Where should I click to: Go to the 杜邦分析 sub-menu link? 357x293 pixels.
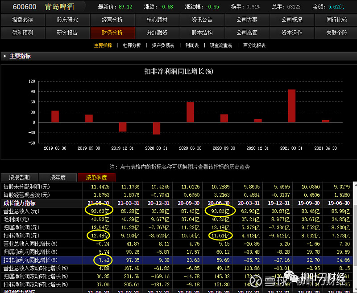[x=132, y=45]
